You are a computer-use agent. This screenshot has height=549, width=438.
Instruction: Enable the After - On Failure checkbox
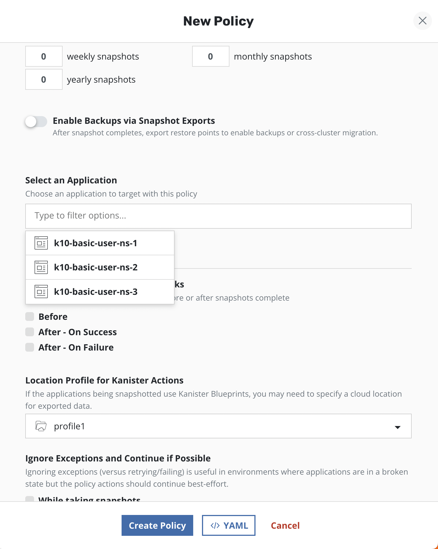click(x=30, y=347)
